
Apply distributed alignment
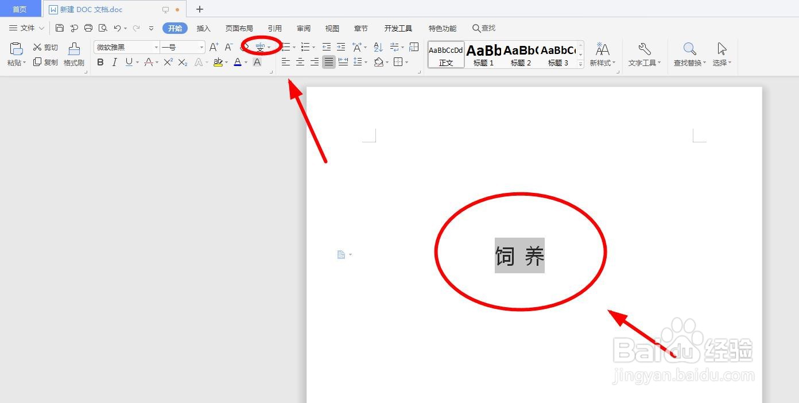coord(343,62)
